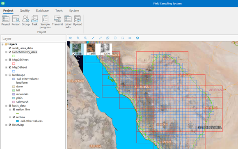The height and width of the screenshot is (149, 238).
Task: Enable the DEM basemap checkbox
Action: click(102, 54)
